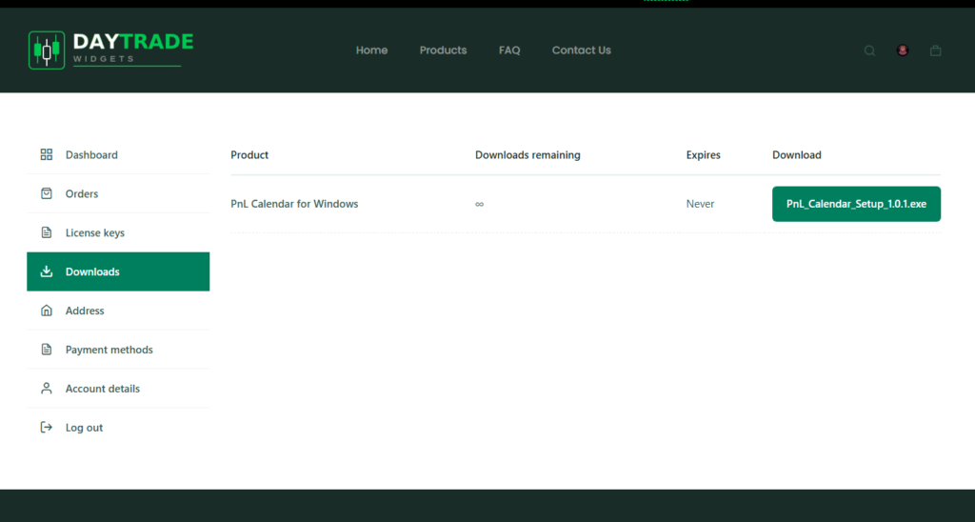Open the user account avatar icon
This screenshot has width=975, height=522.
coord(903,50)
